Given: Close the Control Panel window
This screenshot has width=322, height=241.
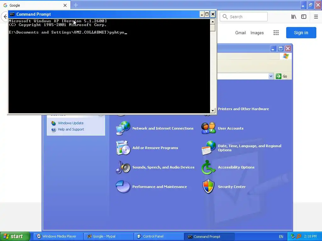Looking at the screenshot, I should [x=288, y=49].
